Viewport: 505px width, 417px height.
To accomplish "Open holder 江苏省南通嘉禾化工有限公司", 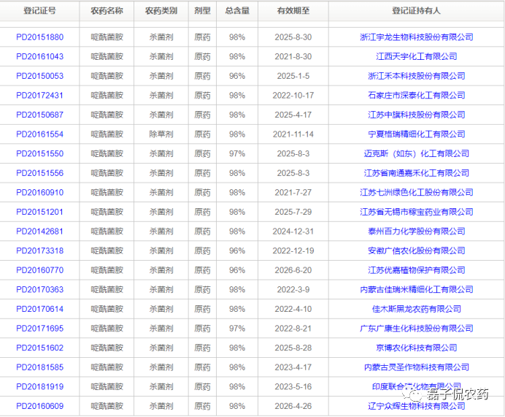I will coord(417,173).
